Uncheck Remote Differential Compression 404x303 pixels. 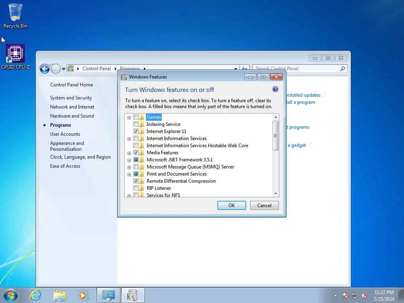136,181
